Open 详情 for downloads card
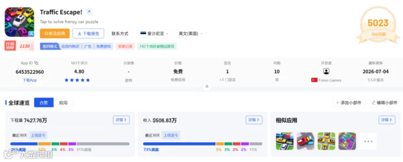The image size is (403, 162). (121, 120)
